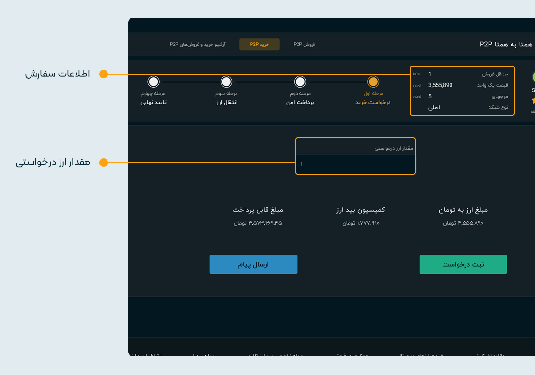Viewport: 535px width, 375px height.
Task: Submit with the ثبت درخواست button
Action: point(463,264)
